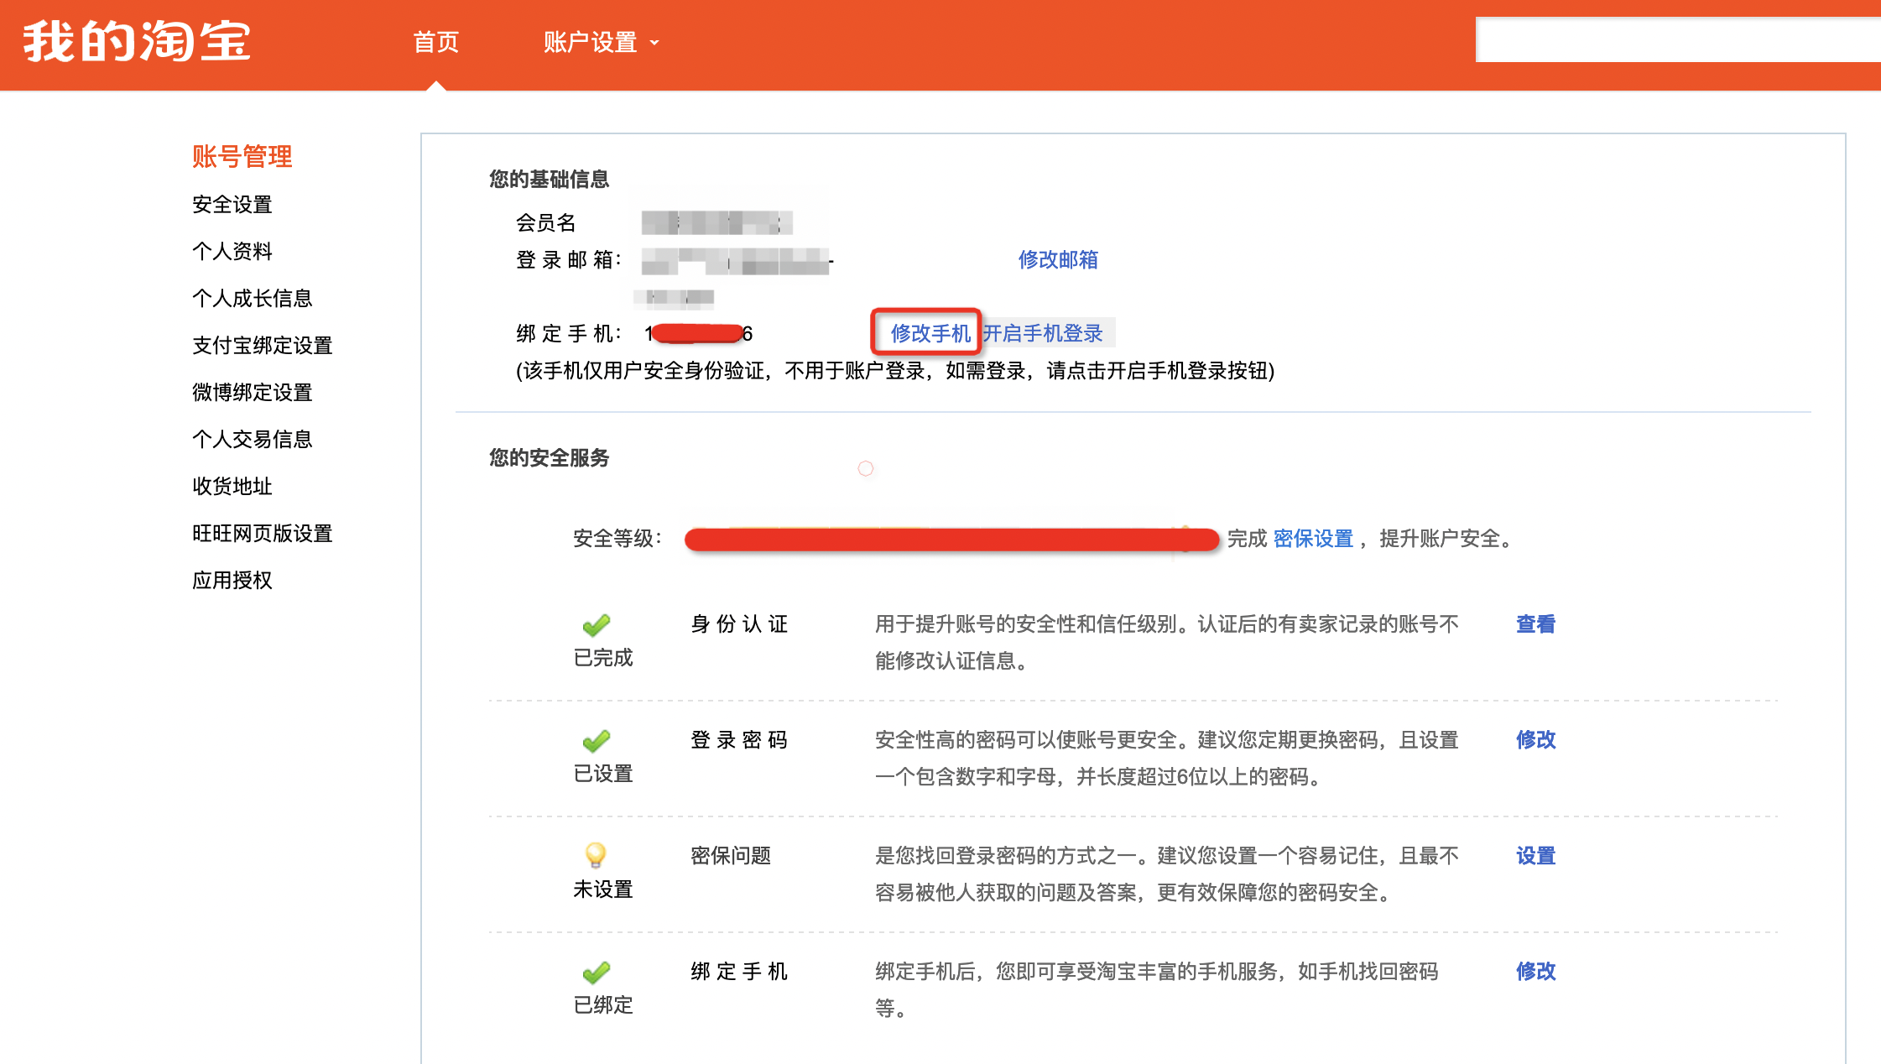This screenshot has height=1064, width=1881.
Task: Click the 账号管理 sidebar heading
Action: tap(242, 156)
